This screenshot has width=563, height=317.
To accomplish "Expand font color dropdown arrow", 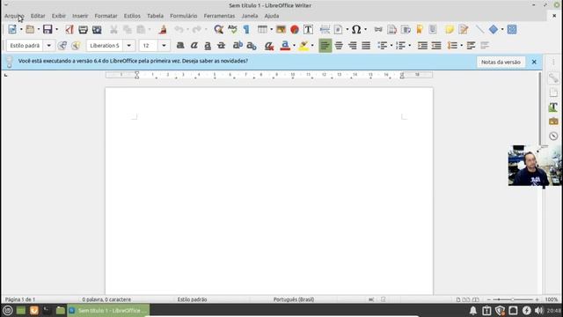I will click(294, 46).
